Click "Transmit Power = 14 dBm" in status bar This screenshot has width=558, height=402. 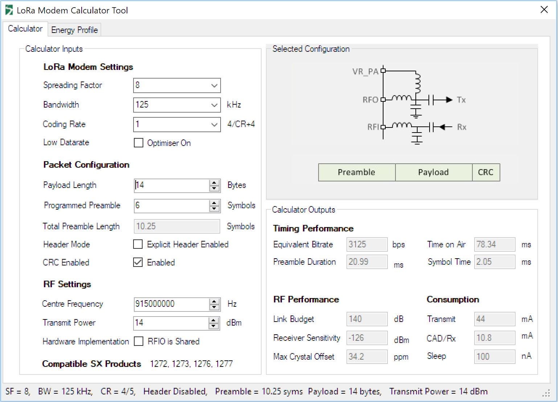pos(439,391)
